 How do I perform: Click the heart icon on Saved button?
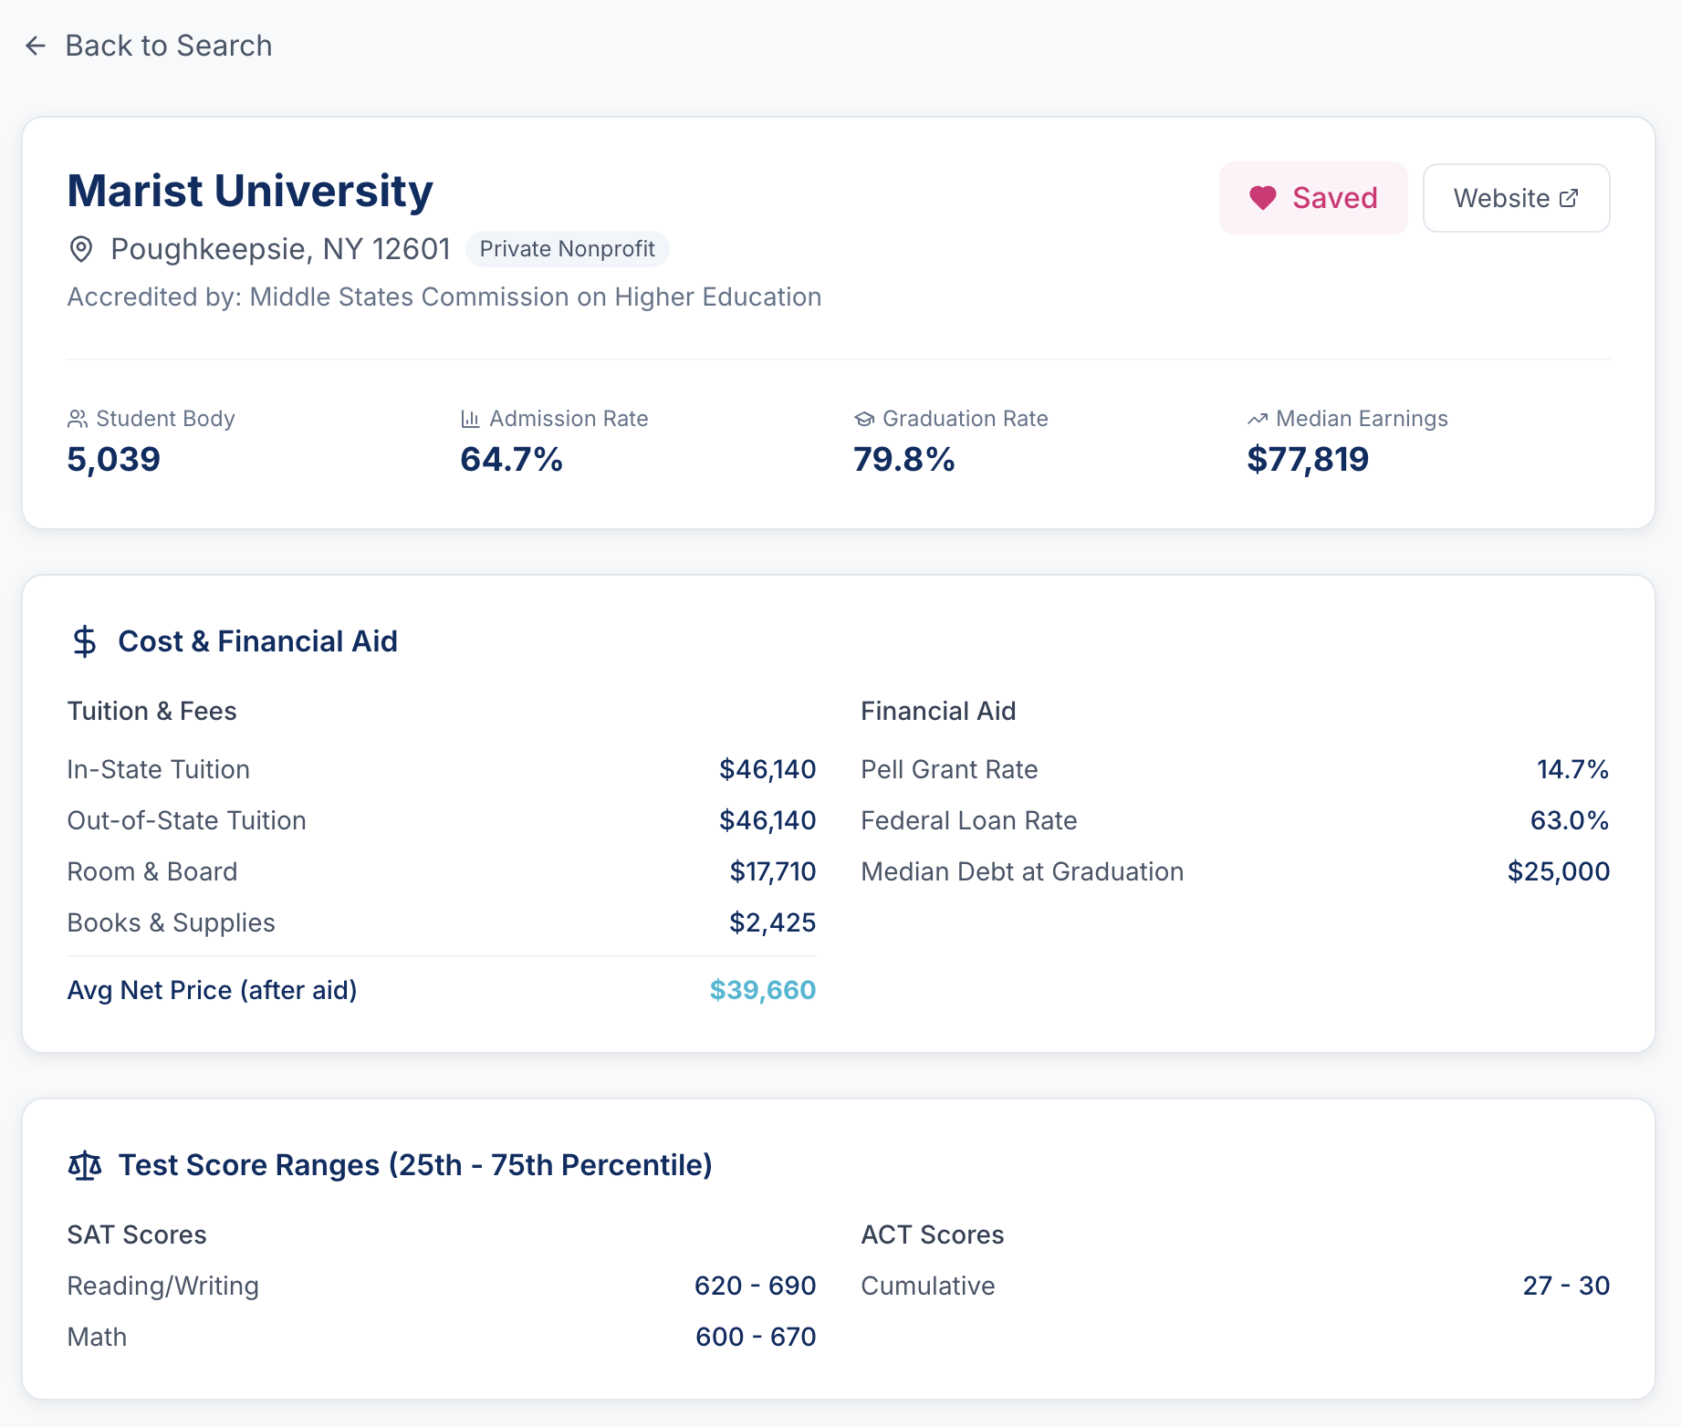pyautogui.click(x=1264, y=197)
